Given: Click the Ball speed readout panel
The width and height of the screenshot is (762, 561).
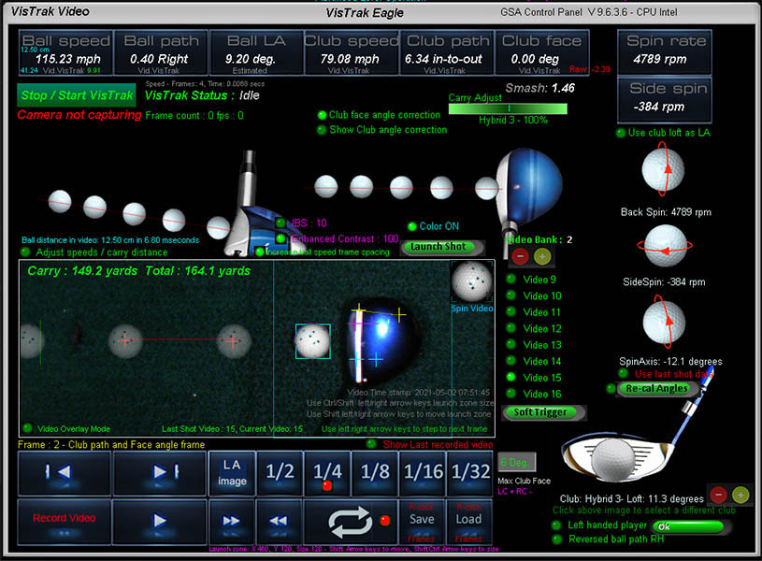Looking at the screenshot, I should pos(66,53).
